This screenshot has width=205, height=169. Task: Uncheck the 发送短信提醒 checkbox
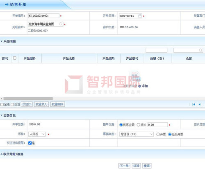pos(30,143)
